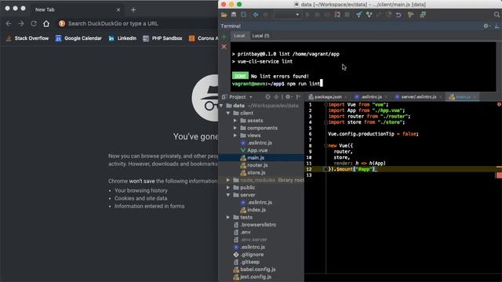
Task: Collapse the server folder arrow
Action: coord(228,195)
